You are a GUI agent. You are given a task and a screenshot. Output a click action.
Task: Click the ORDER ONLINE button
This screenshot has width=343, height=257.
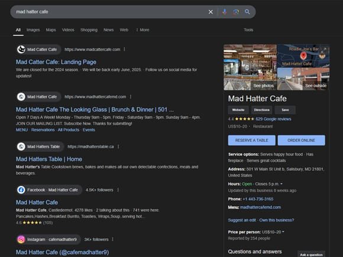[301, 140]
